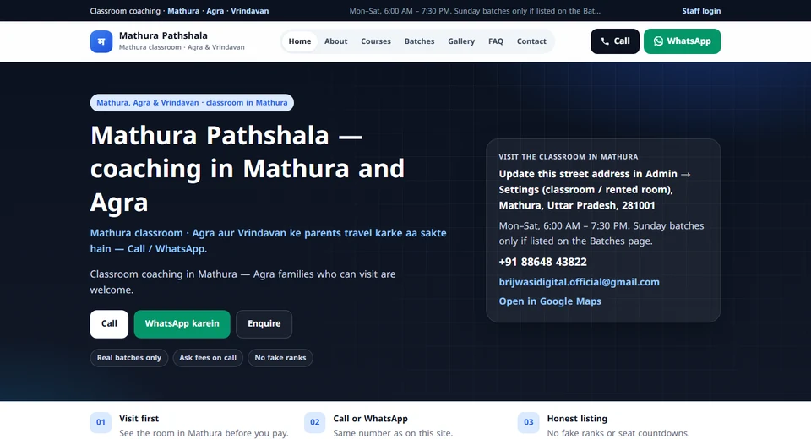Viewport: 811px width, 439px height.
Task: Click 'No fake ranks or seat countdowns.'
Action: [x=618, y=433]
